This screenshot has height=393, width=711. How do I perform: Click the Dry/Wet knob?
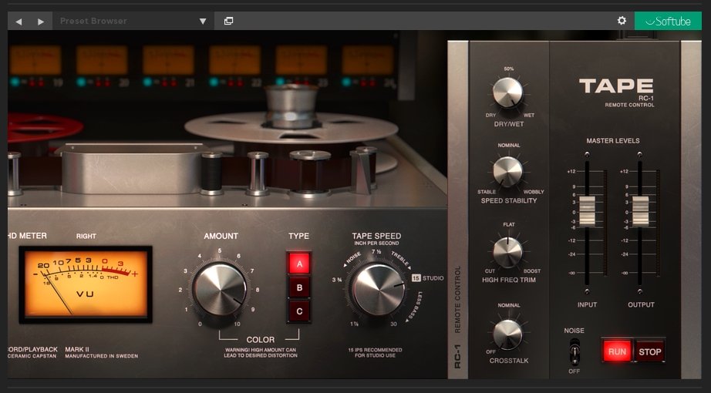(x=508, y=92)
